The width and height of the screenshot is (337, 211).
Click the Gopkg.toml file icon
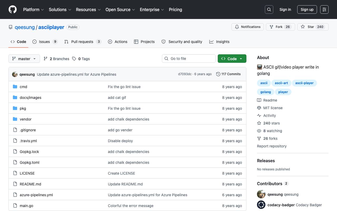tap(15, 162)
